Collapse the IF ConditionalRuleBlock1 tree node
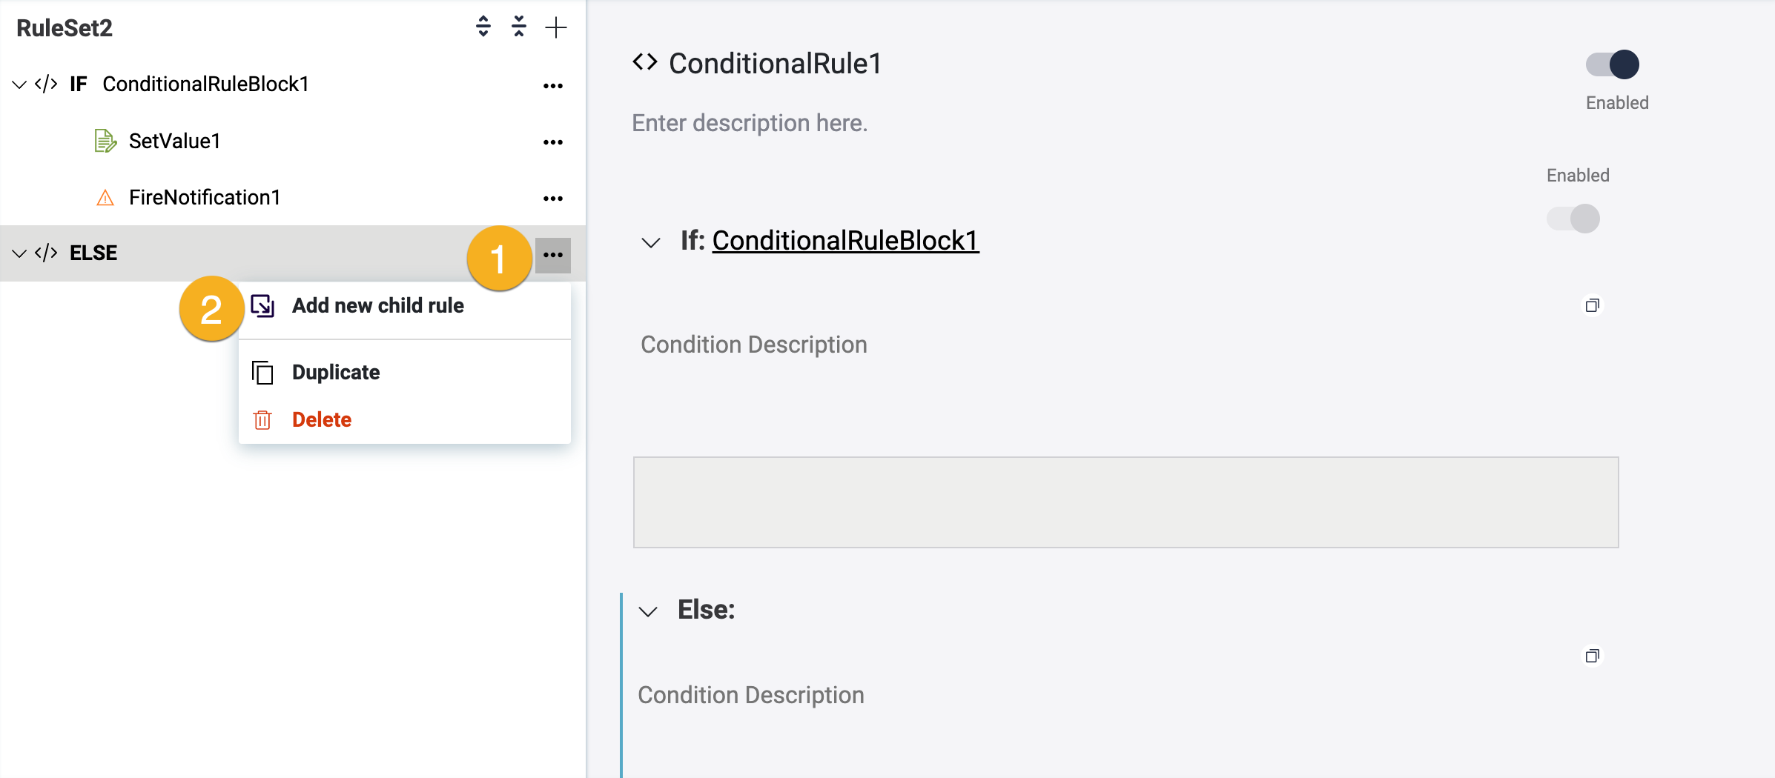1775x778 pixels. pos(20,84)
